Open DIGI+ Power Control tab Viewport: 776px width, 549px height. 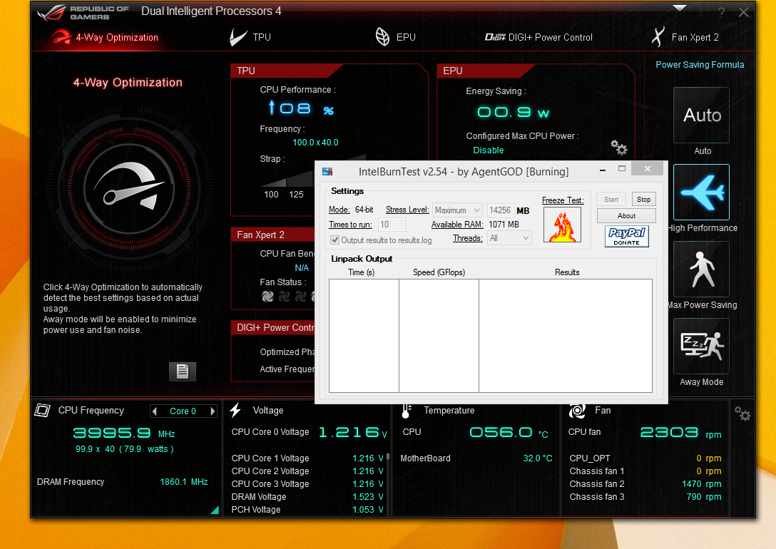tap(538, 38)
